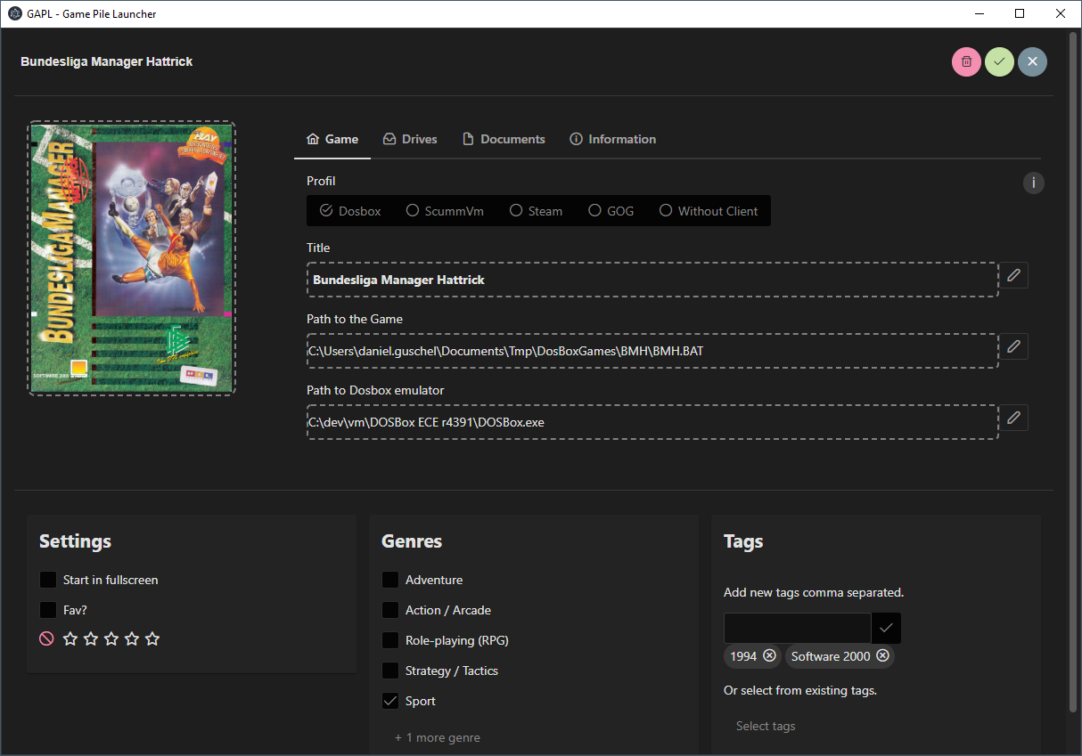Confirm changes with the green checkmark icon
The height and width of the screenshot is (756, 1082).
click(999, 61)
